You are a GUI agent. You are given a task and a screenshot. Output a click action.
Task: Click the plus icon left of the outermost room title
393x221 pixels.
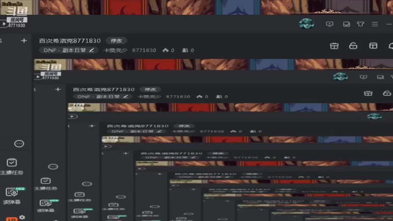pyautogui.click(x=24, y=41)
